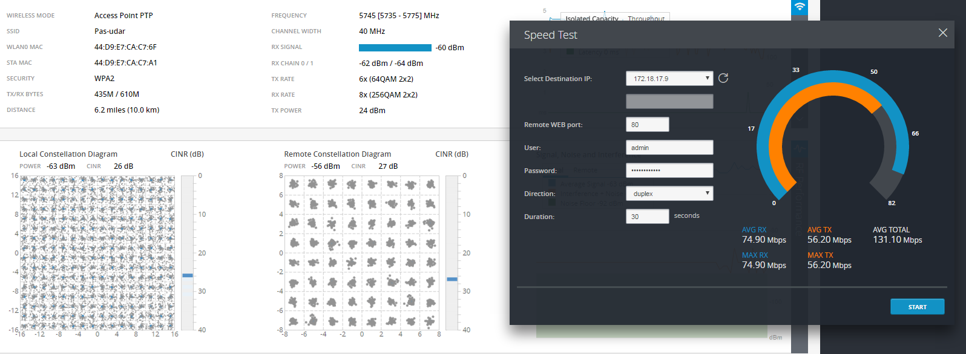This screenshot has width=966, height=354.
Task: Click the MAX RX value "74.90 Mbps"
Action: pos(764,265)
